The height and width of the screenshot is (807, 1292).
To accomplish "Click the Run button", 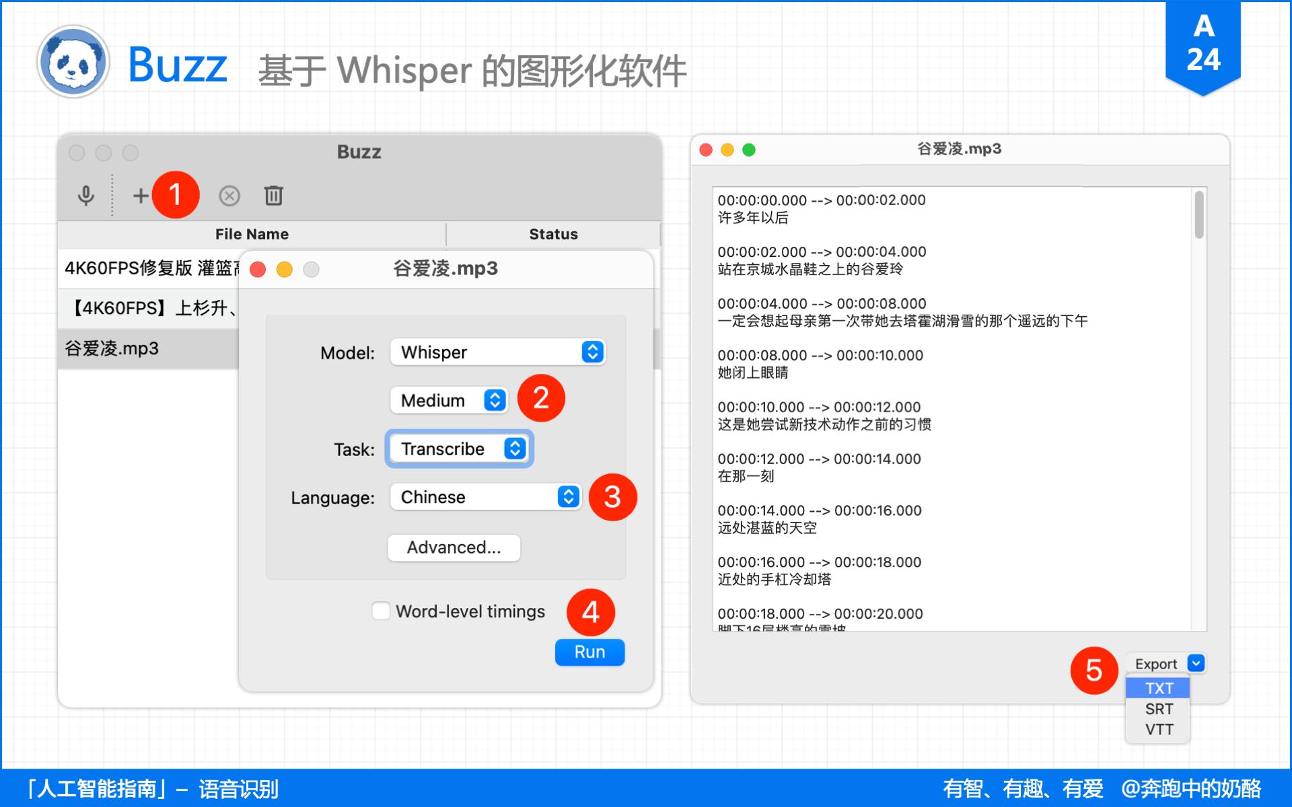I will (589, 651).
